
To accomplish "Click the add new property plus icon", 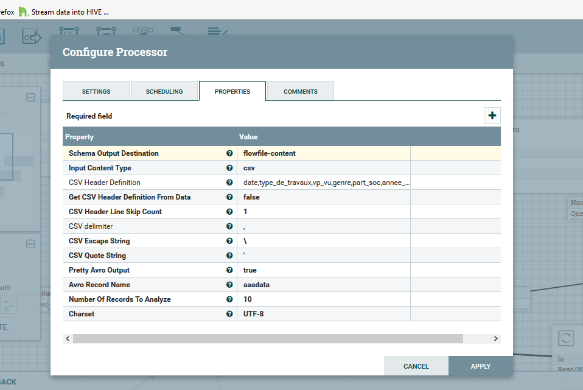I will coord(492,116).
